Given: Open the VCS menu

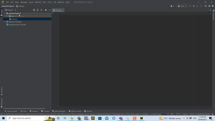Looking at the screenshot, I should [x=55, y=2].
